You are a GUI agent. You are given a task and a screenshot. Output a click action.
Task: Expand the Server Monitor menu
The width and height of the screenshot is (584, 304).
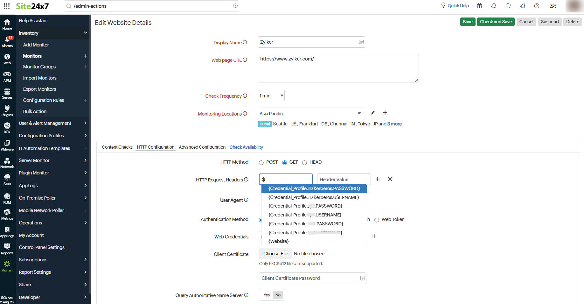tap(52, 160)
